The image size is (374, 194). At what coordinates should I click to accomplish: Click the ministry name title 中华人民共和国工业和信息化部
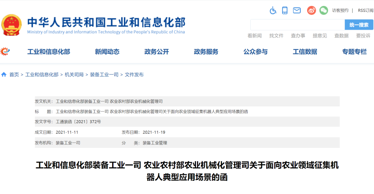coord(106,23)
